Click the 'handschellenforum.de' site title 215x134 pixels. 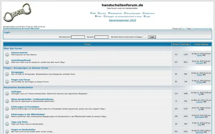[122, 5]
